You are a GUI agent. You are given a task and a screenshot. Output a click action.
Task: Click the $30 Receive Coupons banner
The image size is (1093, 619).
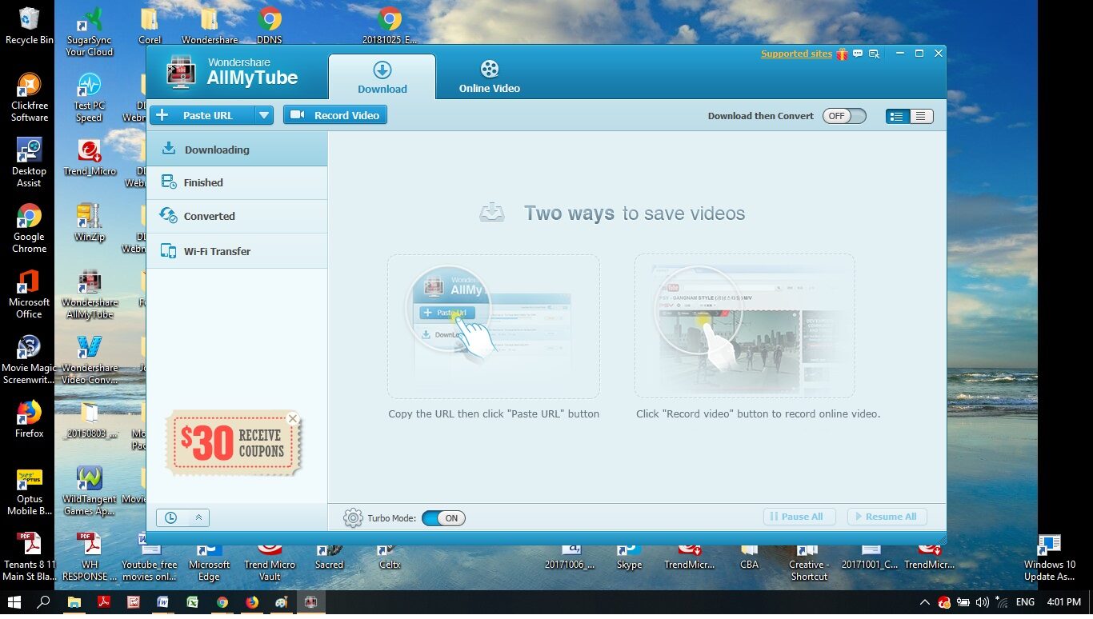(x=233, y=442)
